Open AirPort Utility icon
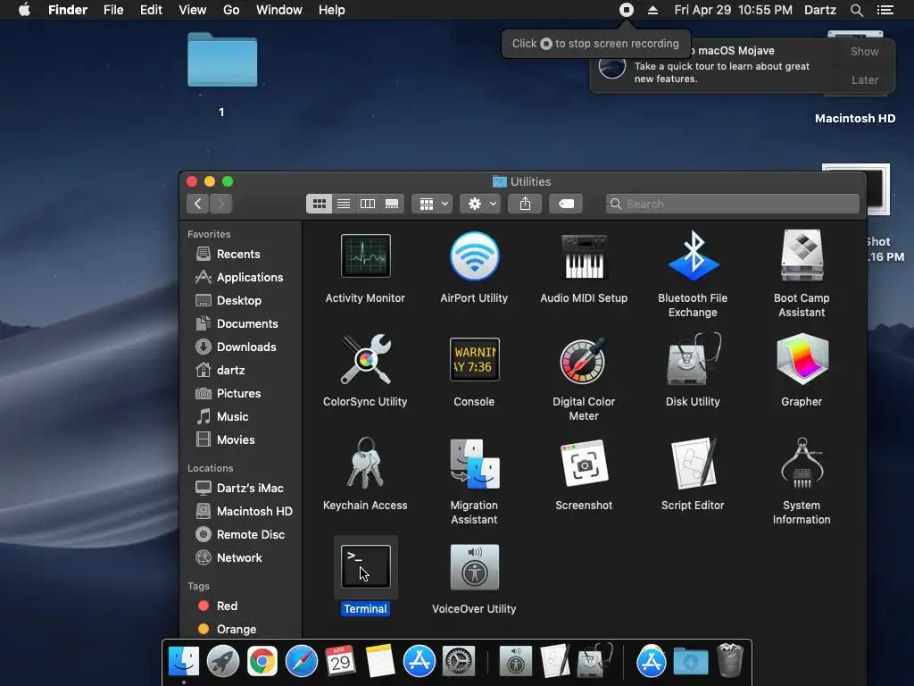The image size is (914, 686). pos(475,256)
